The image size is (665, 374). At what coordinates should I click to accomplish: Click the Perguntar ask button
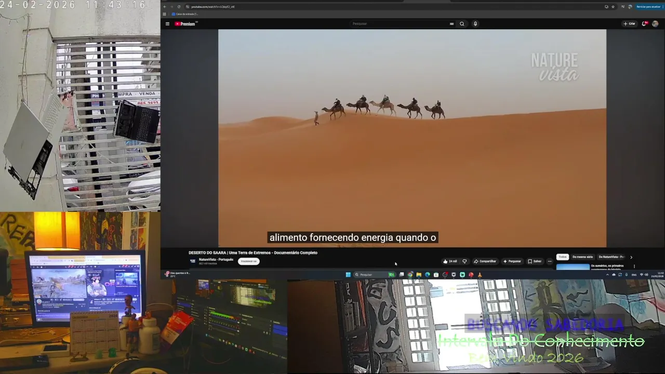(512, 261)
